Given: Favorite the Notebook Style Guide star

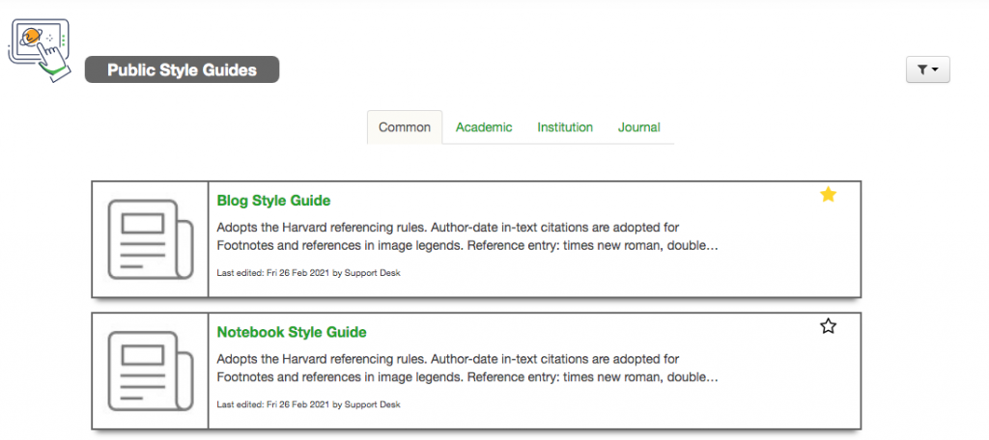Looking at the screenshot, I should pyautogui.click(x=828, y=326).
